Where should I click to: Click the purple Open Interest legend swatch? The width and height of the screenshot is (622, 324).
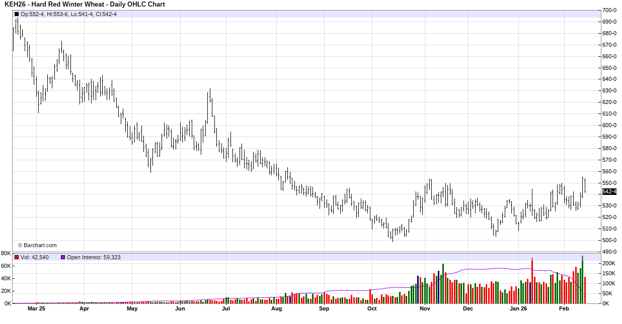[x=63, y=257]
